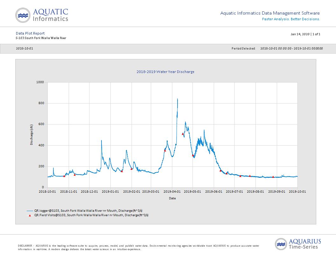Click the April discharge peak above 800 cfs
Screen dimensions: 336x259
coord(178,99)
